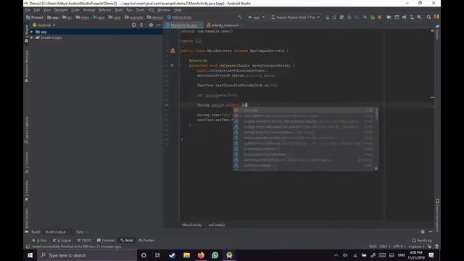The width and height of the screenshot is (464, 261).
Task: Open the Refactor menu
Action: click(x=104, y=9)
